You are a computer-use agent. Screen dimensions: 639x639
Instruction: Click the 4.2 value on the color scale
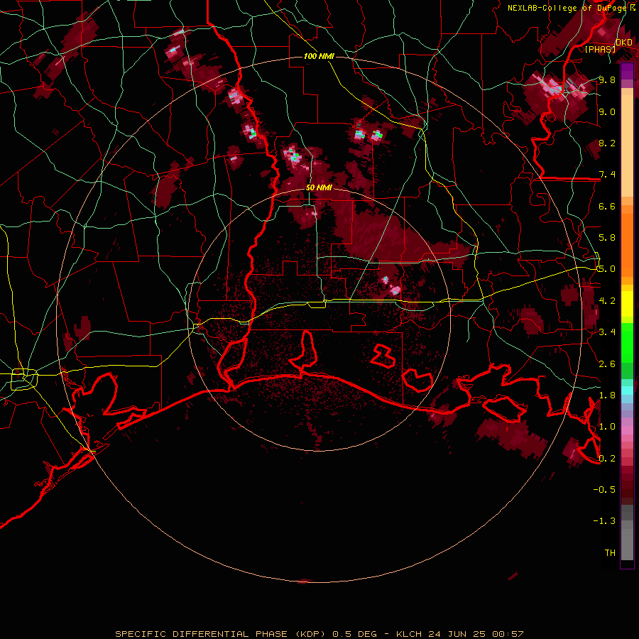click(607, 301)
